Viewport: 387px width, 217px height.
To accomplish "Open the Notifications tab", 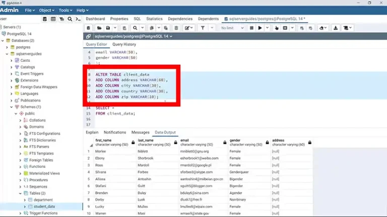I will point(115,133).
